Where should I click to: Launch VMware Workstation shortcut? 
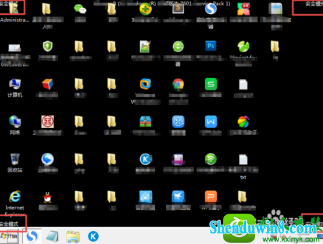[x=145, y=84]
